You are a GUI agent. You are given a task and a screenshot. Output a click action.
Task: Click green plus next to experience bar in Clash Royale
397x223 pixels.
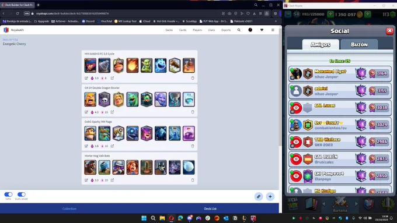pyautogui.click(x=330, y=15)
